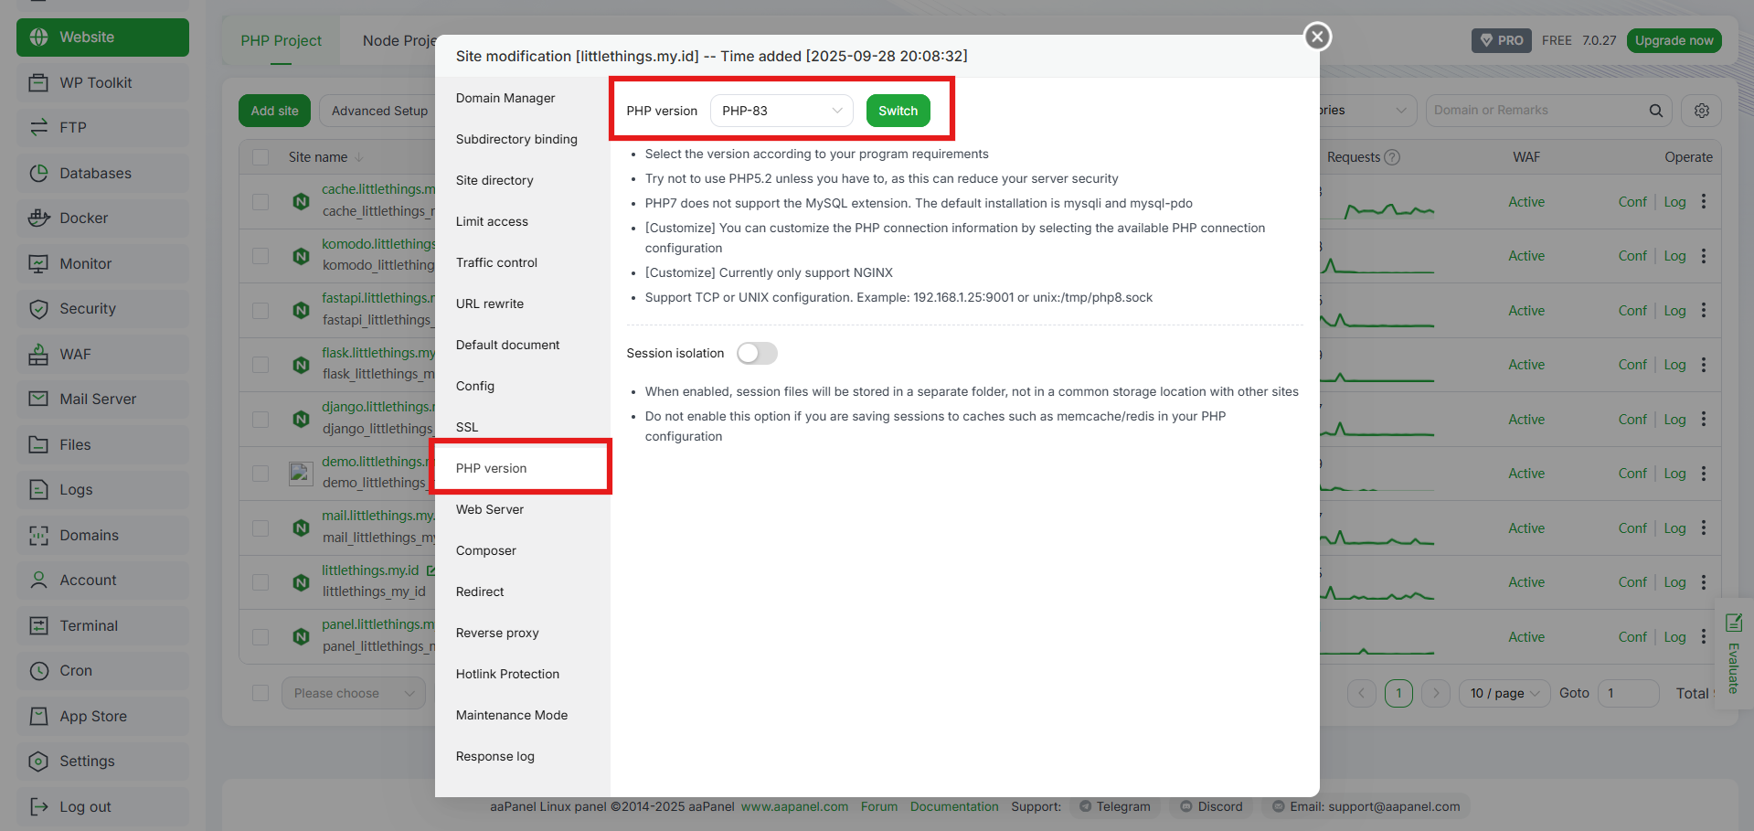This screenshot has width=1754, height=831.
Task: Open Cron tasks section
Action: pos(102,671)
